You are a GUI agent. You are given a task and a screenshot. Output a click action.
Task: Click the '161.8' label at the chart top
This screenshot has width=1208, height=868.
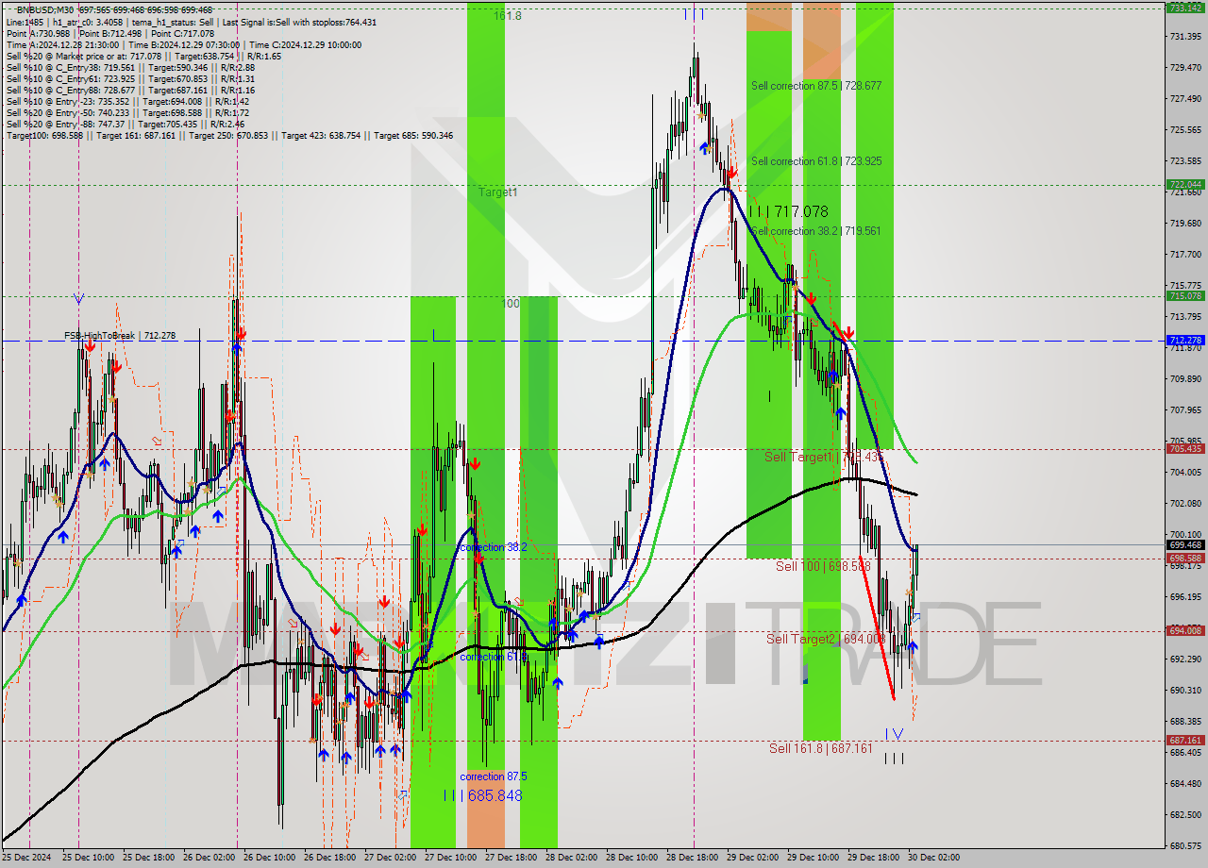(x=507, y=16)
